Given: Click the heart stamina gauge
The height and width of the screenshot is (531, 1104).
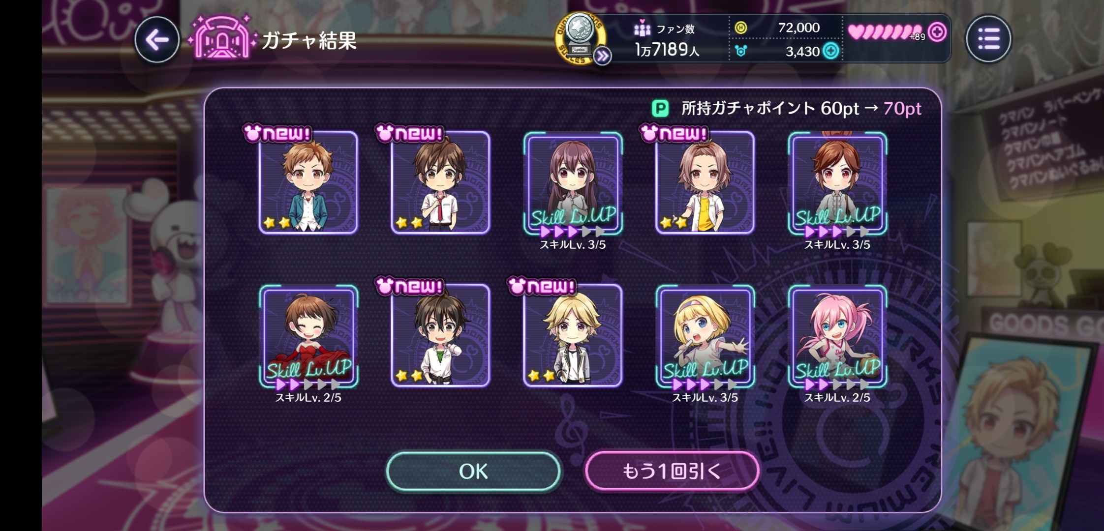Looking at the screenshot, I should (885, 32).
